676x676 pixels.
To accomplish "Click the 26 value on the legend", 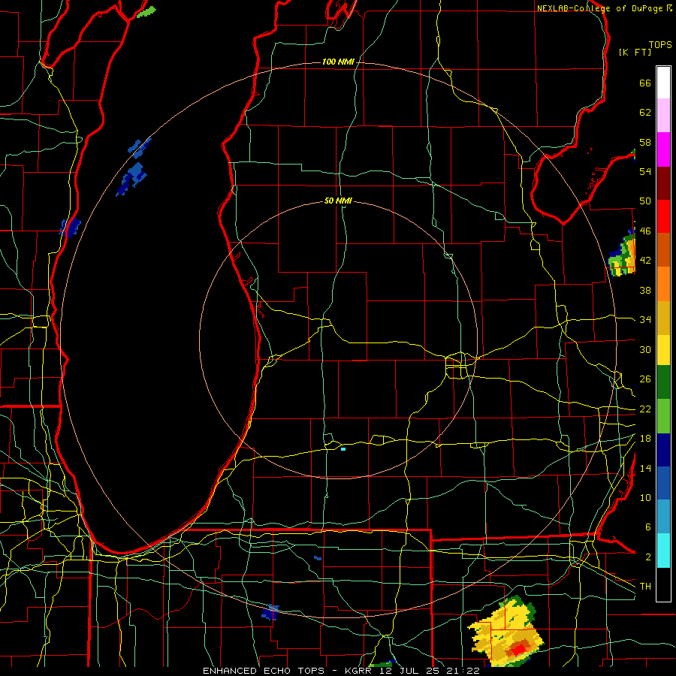I will pyautogui.click(x=645, y=379).
